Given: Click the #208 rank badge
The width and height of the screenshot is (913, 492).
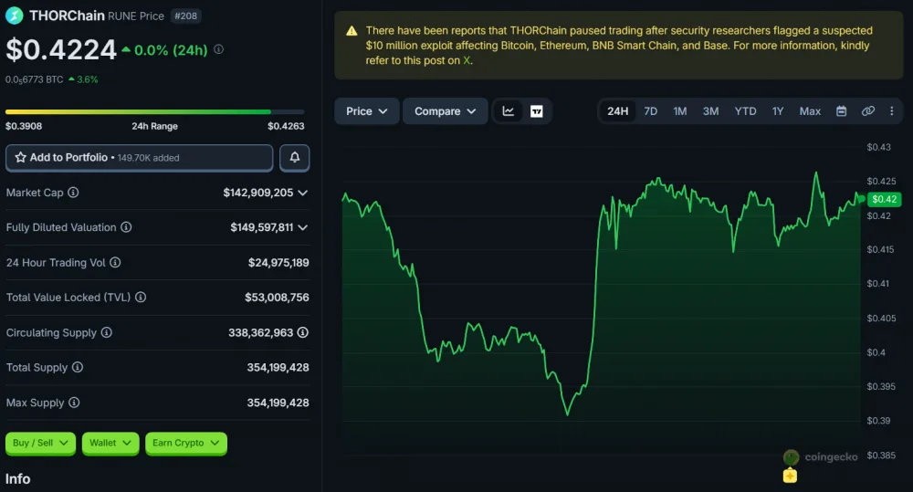Looking at the screenshot, I should click(x=185, y=16).
